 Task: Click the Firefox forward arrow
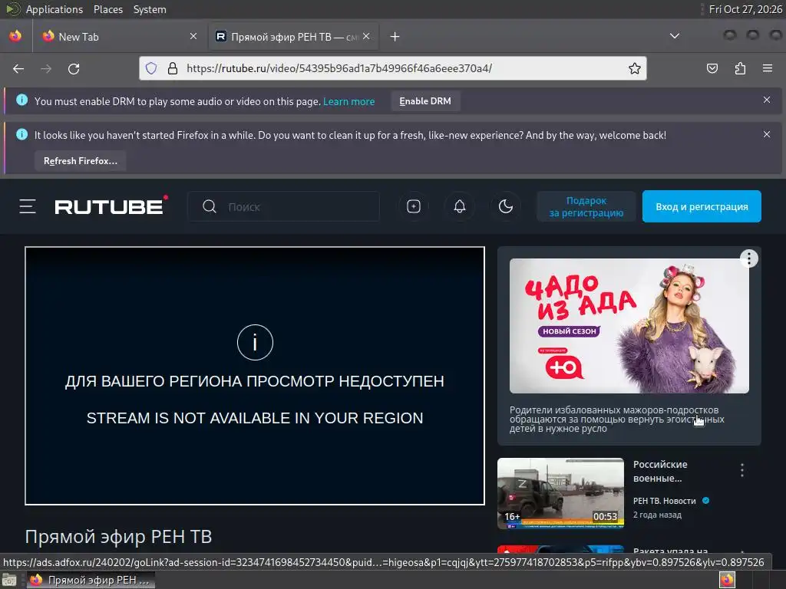pos(46,68)
